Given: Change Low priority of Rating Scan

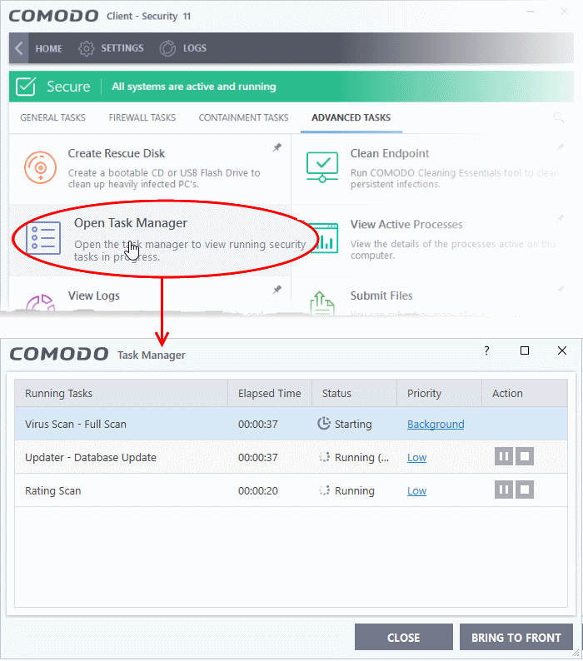Looking at the screenshot, I should [x=416, y=490].
